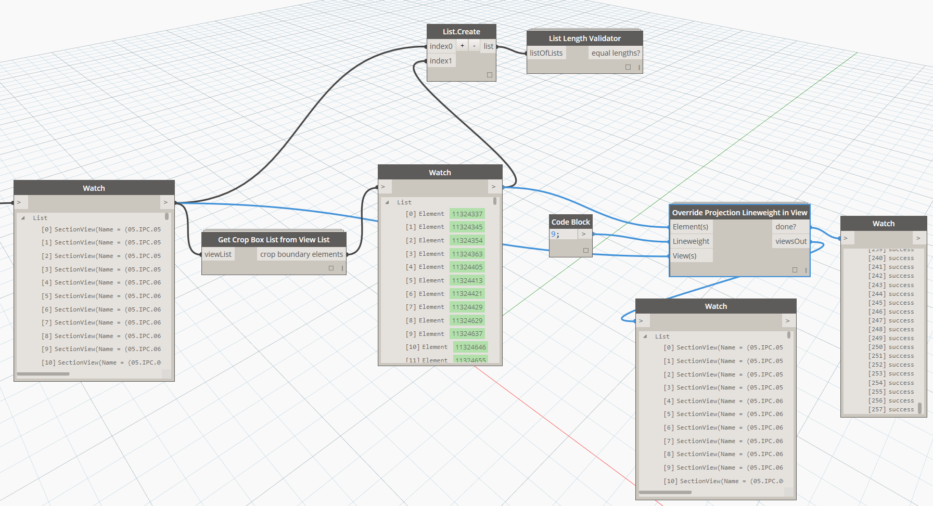The width and height of the screenshot is (933, 506).
Task: Click green element ID 11324337
Action: [467, 214]
